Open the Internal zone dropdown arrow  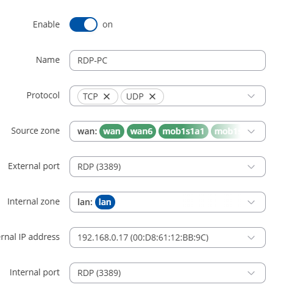(251, 202)
